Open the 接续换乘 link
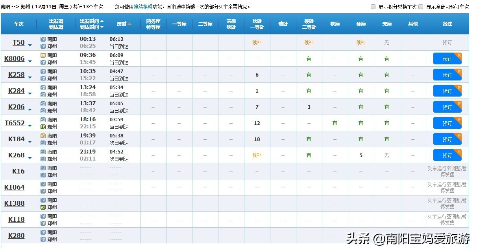 [x=142, y=7]
